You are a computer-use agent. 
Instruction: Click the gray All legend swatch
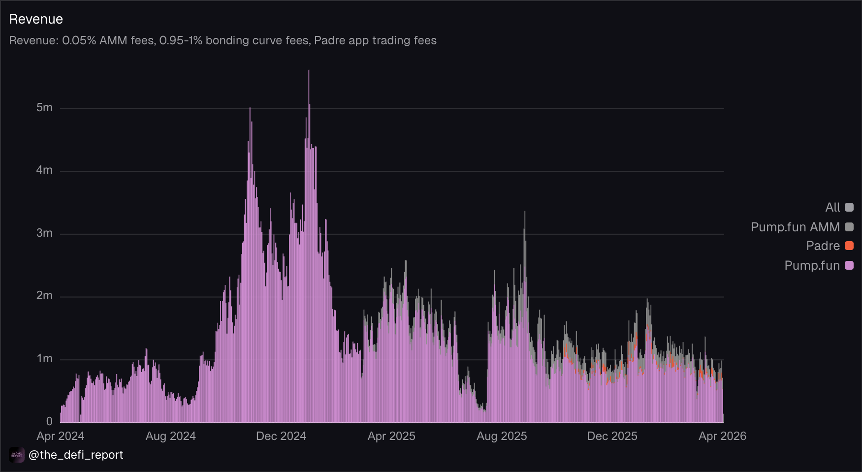pos(849,207)
